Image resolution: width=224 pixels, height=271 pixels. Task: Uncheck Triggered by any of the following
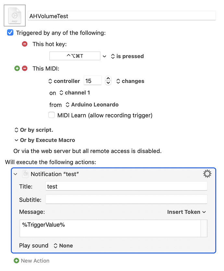(x=10, y=32)
